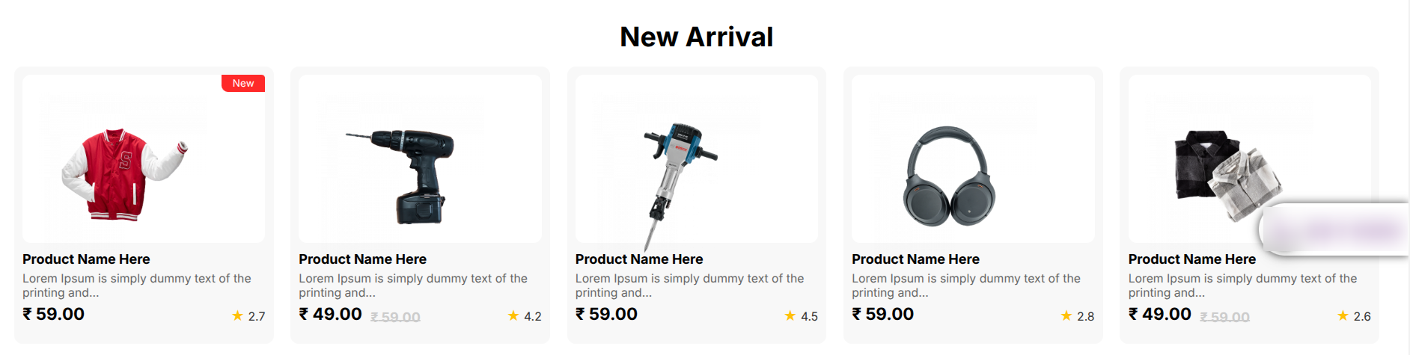1410x355 pixels.
Task: Open the folded shirts product image
Action: pos(1227,176)
